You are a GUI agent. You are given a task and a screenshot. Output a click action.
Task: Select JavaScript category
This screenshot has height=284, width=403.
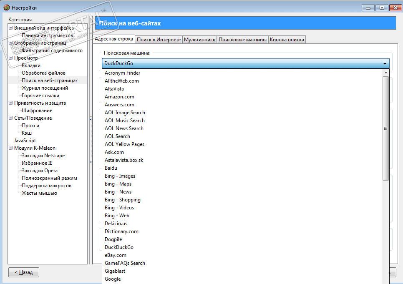point(25,141)
